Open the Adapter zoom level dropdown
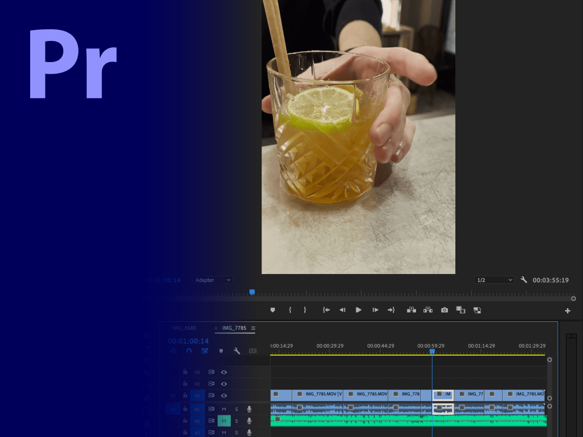Screen dimensions: 583x437 pyautogui.click(x=213, y=280)
